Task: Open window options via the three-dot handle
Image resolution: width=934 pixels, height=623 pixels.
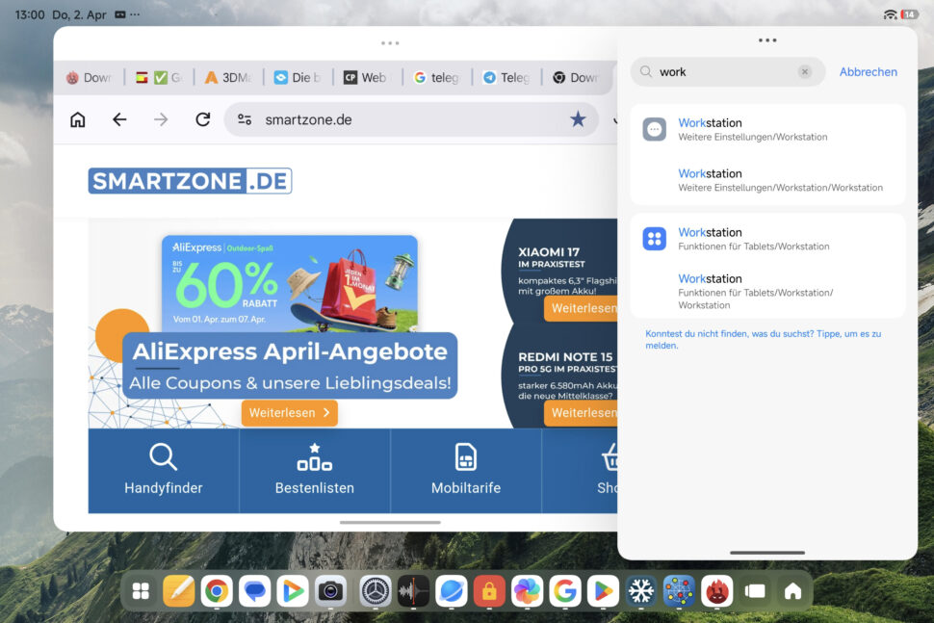Action: pyautogui.click(x=390, y=42)
